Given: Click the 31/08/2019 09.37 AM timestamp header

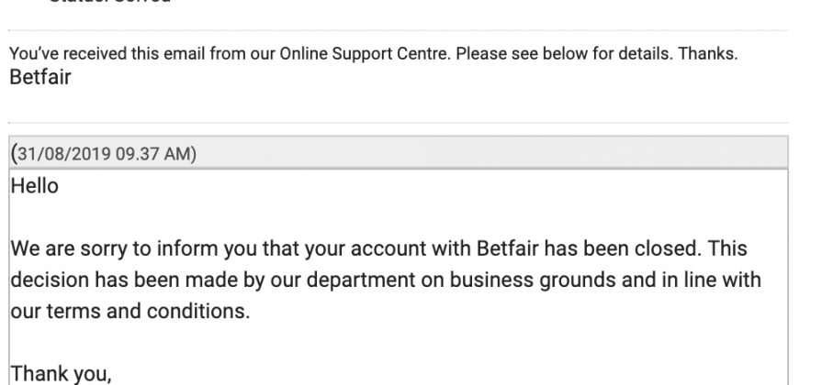Looking at the screenshot, I should tap(103, 154).
